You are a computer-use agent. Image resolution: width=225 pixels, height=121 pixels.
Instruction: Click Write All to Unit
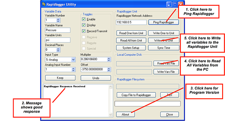(x=164, y=40)
